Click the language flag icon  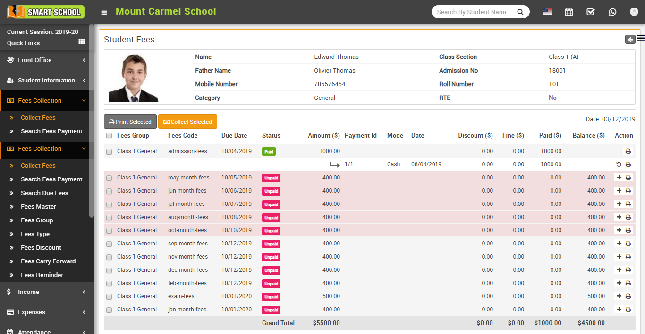click(x=547, y=12)
